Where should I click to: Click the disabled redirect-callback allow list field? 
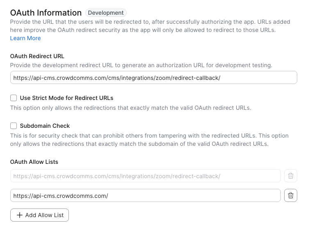tap(145, 176)
